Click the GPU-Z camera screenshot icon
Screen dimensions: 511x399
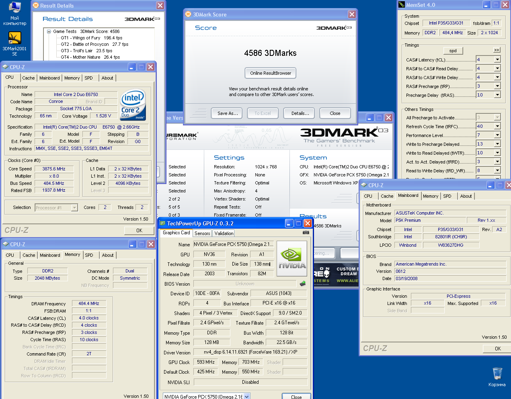pos(306,232)
